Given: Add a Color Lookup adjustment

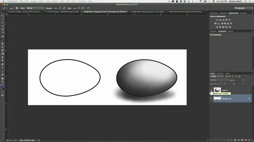Looking at the screenshot, I should coord(231,24).
